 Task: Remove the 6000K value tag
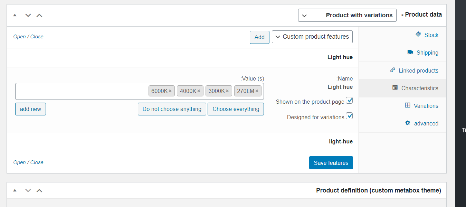(x=170, y=91)
